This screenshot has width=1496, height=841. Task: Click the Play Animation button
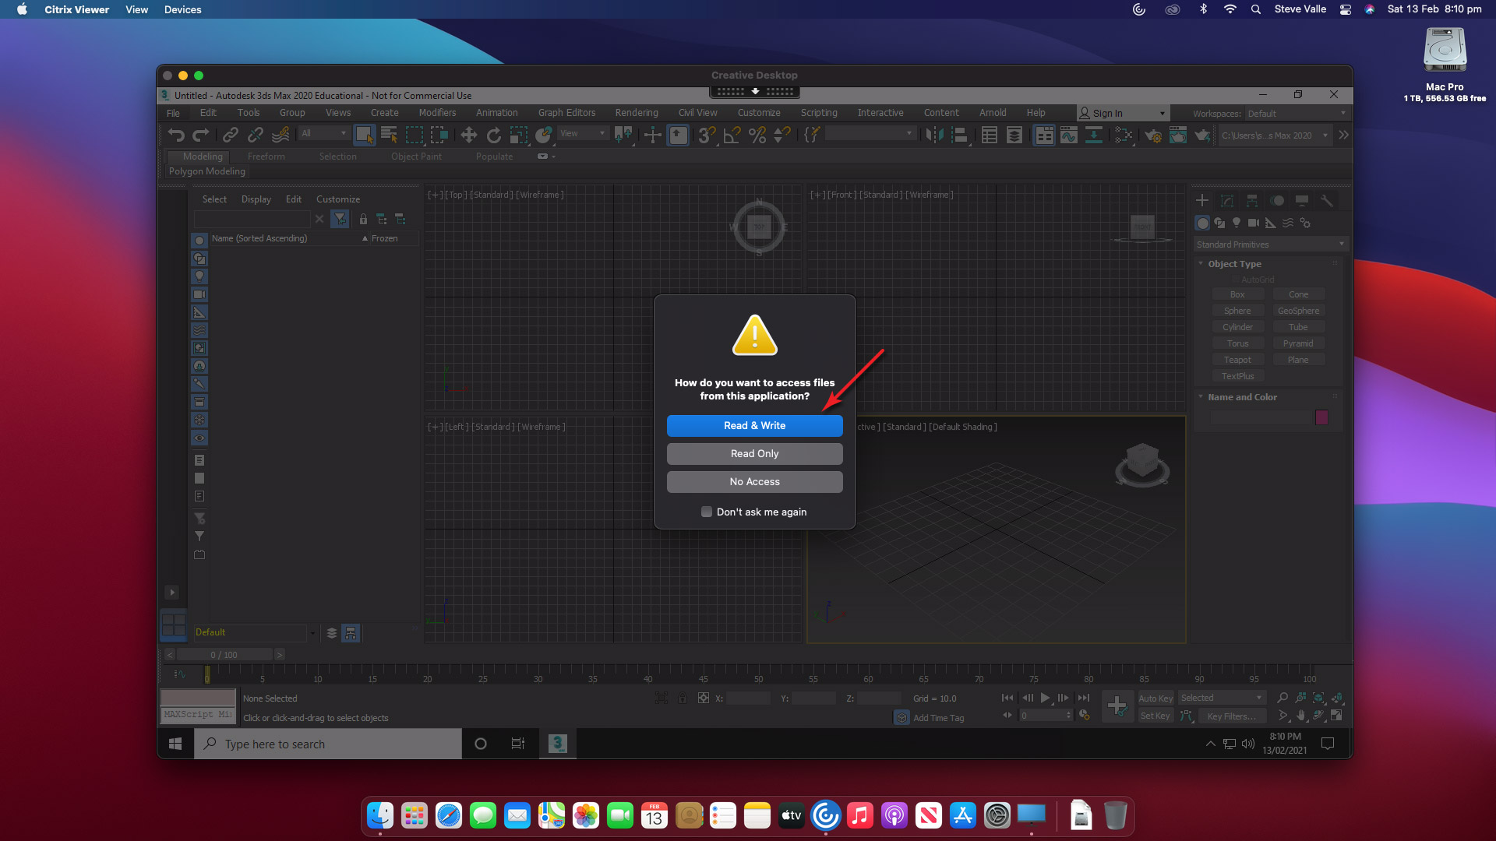1045,698
